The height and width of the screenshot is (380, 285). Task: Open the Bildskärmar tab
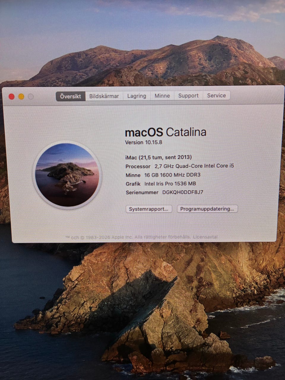pos(104,96)
